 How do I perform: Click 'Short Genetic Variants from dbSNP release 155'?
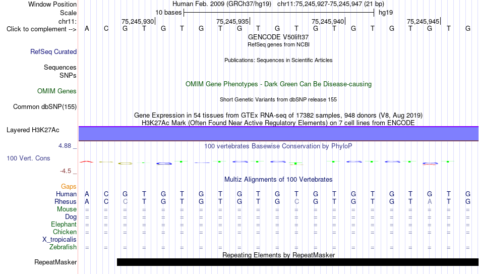tap(278, 100)
